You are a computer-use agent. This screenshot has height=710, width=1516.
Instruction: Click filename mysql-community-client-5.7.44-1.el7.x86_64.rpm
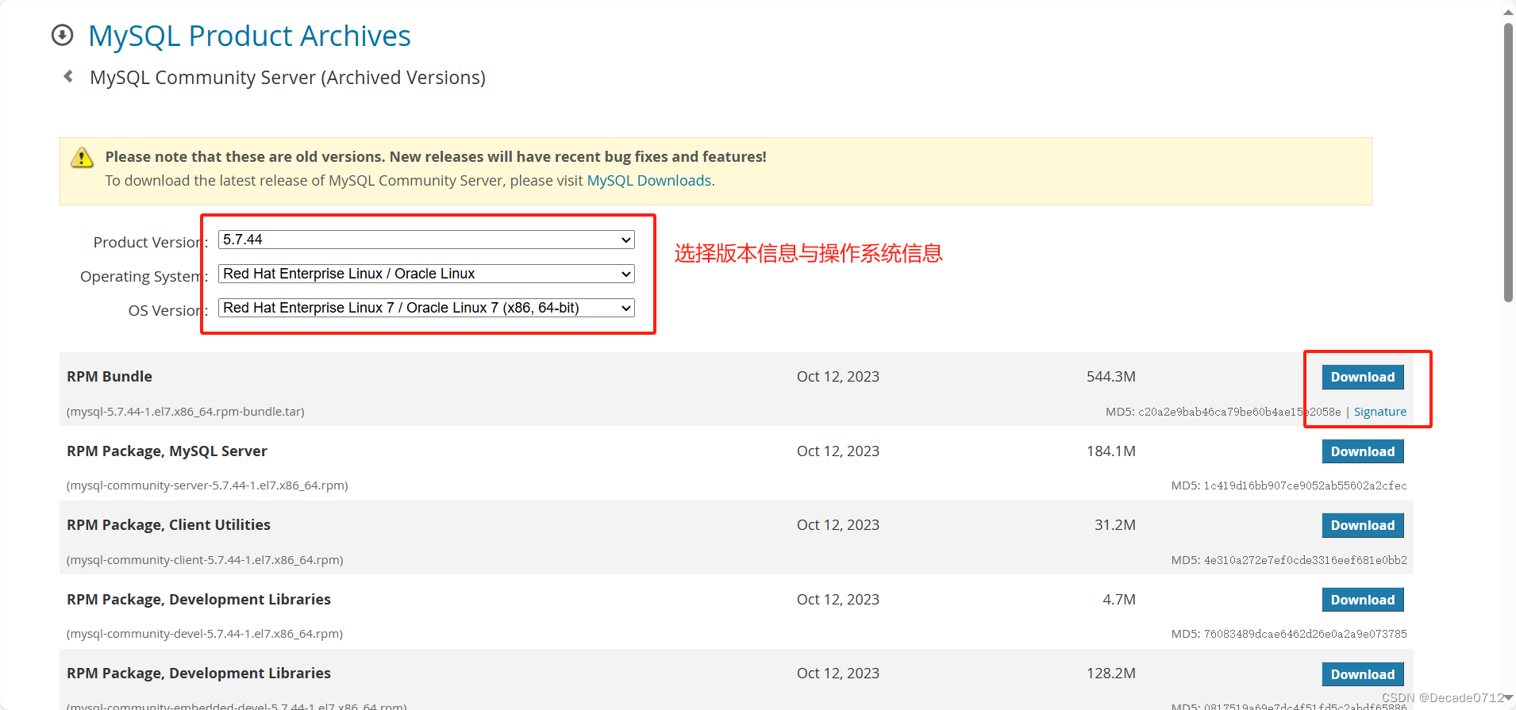tap(205, 560)
